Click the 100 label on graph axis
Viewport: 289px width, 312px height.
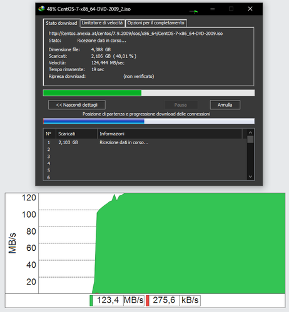29,215
